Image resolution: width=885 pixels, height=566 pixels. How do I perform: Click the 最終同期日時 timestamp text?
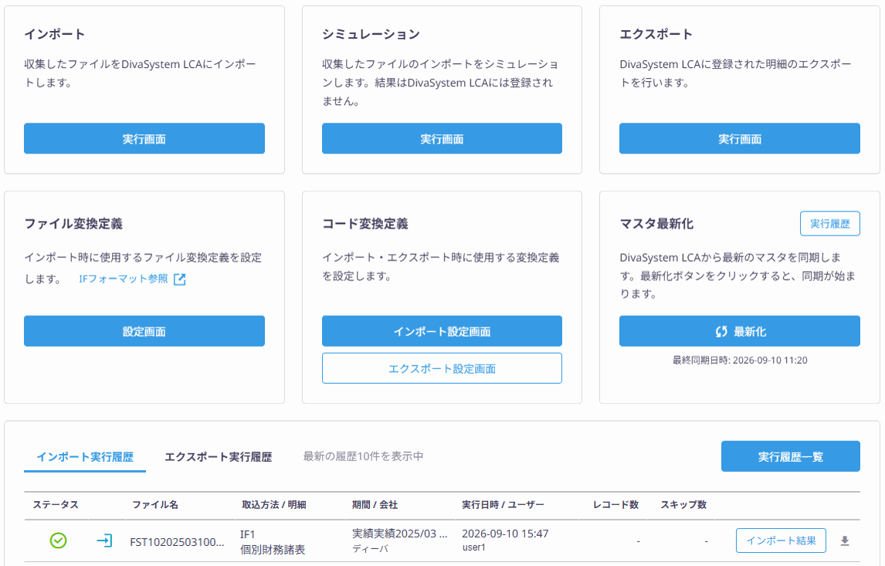pyautogui.click(x=739, y=360)
